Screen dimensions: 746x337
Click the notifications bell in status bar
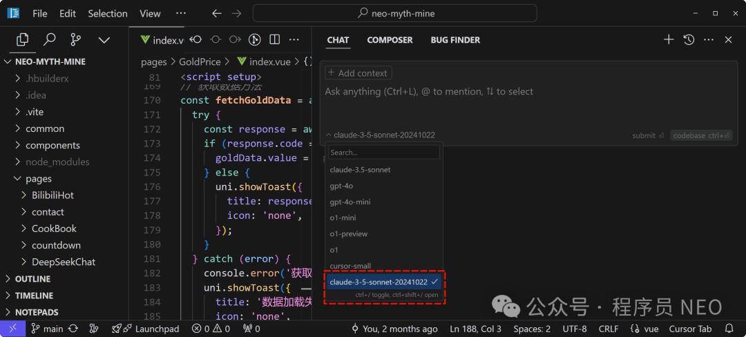[x=729, y=329]
